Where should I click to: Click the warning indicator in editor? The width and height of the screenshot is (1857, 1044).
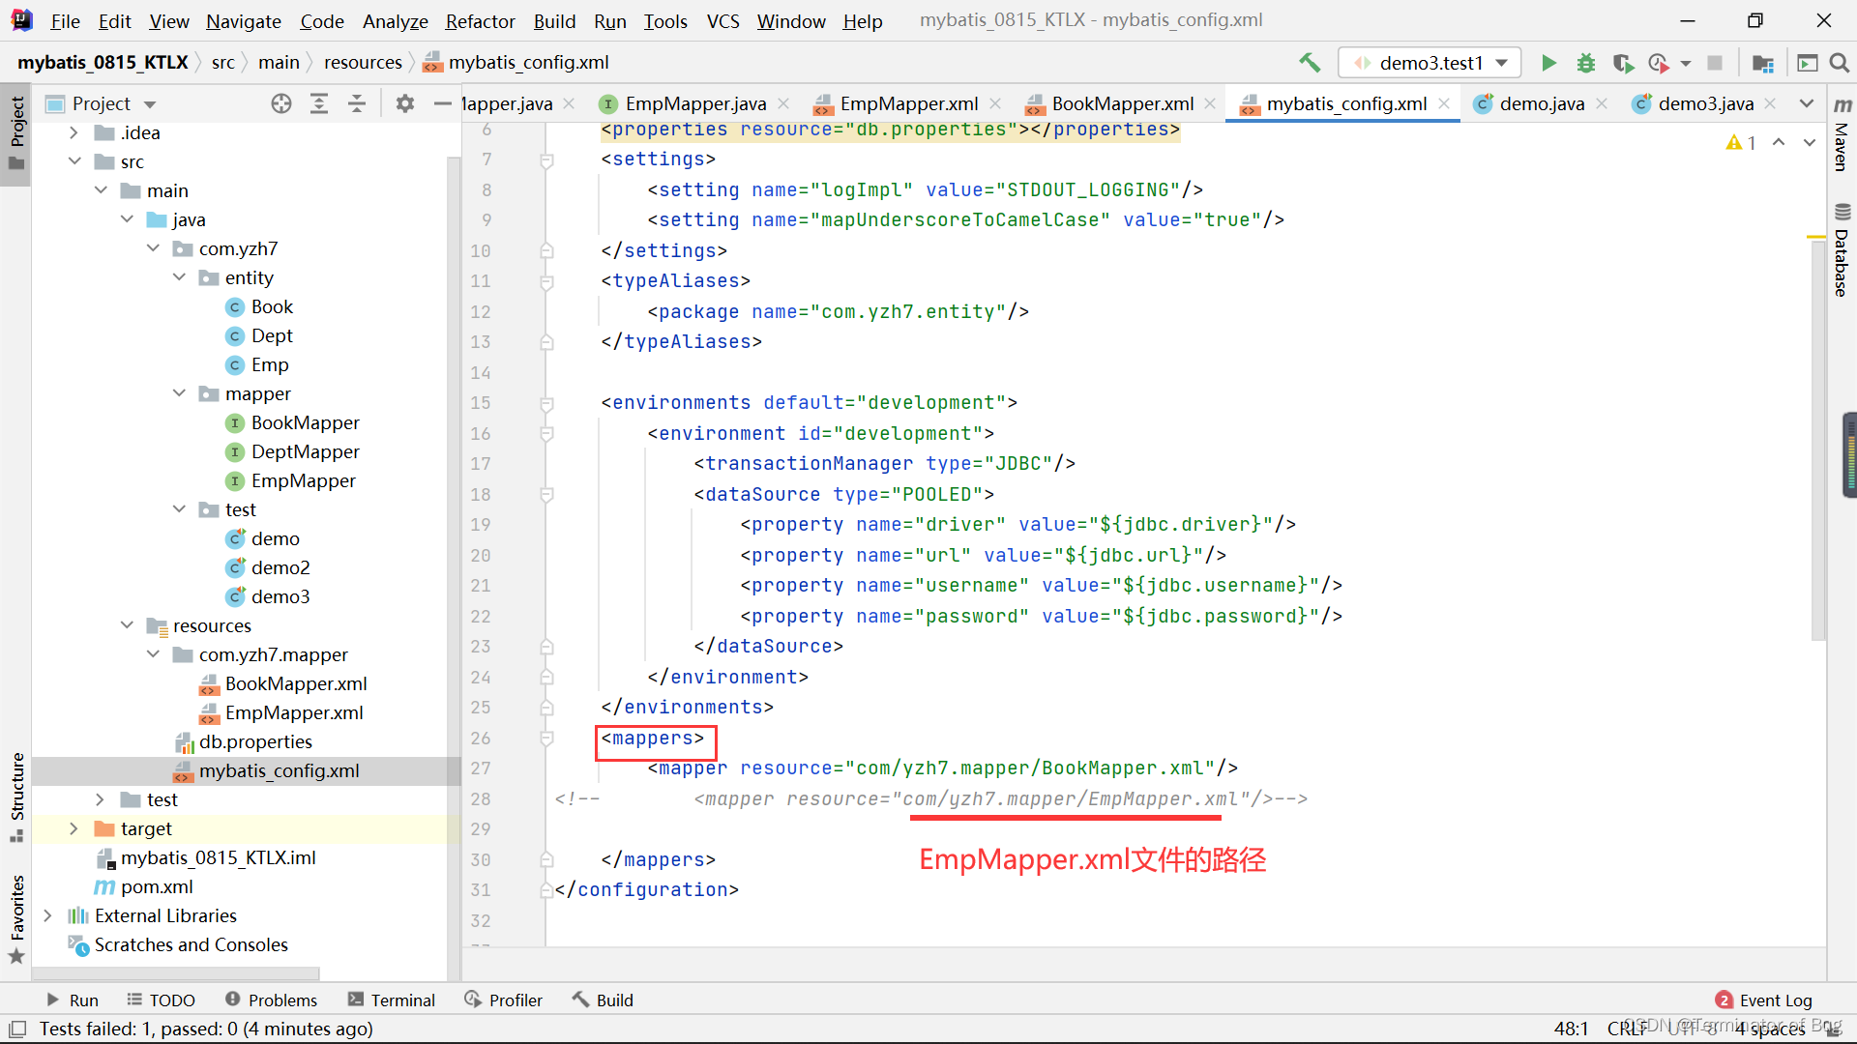click(x=1741, y=142)
